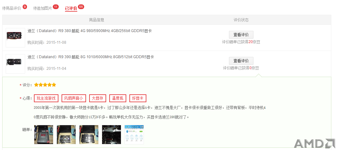This screenshot has width=337, height=150.
Task: Select the 已评价 tab
Action: tap(71, 8)
